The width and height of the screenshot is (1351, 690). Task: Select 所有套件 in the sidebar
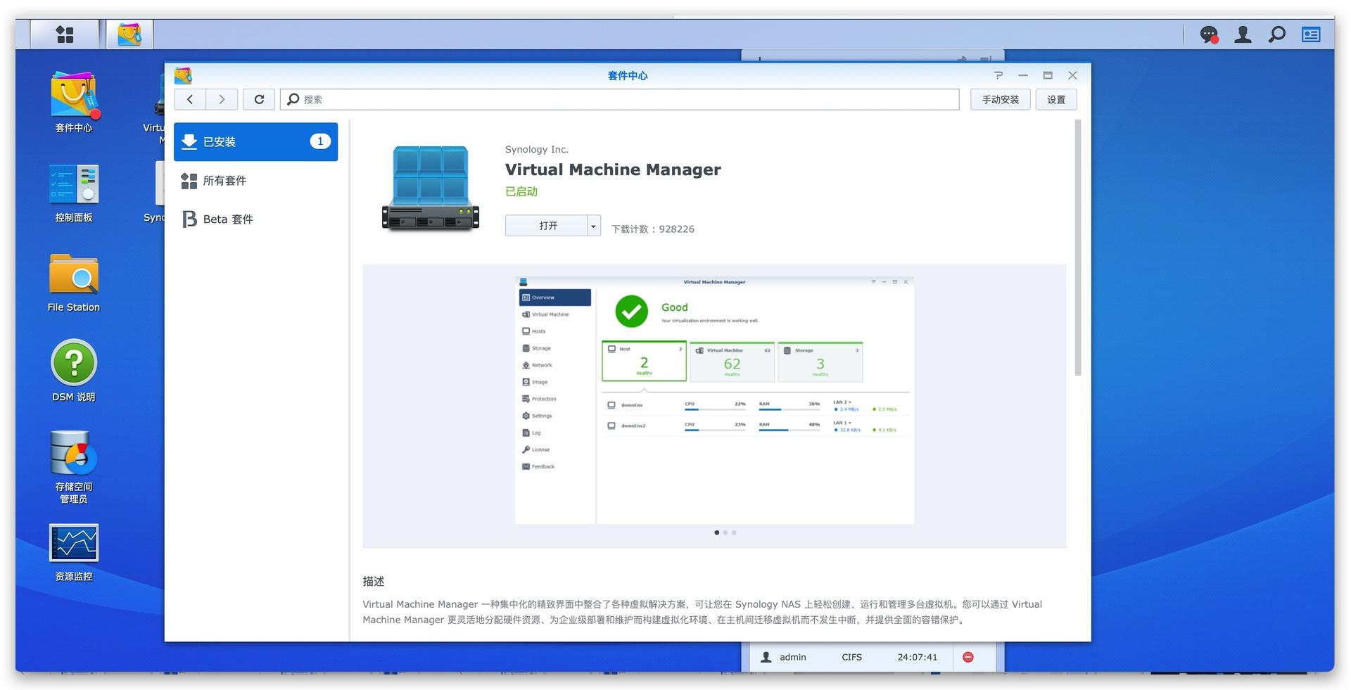click(x=255, y=181)
